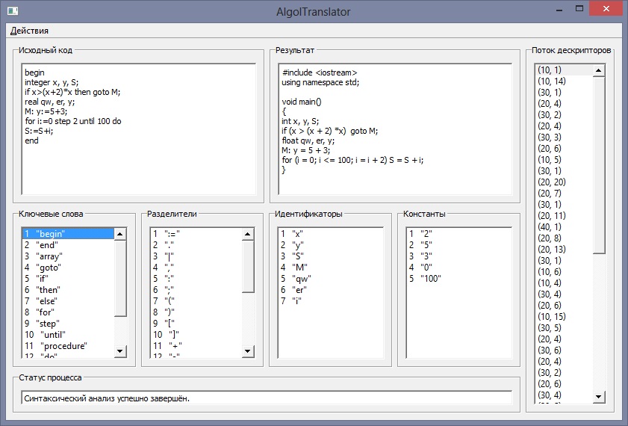Minimize the AlgolTranslator window
628x426 pixels.
[559, 10]
